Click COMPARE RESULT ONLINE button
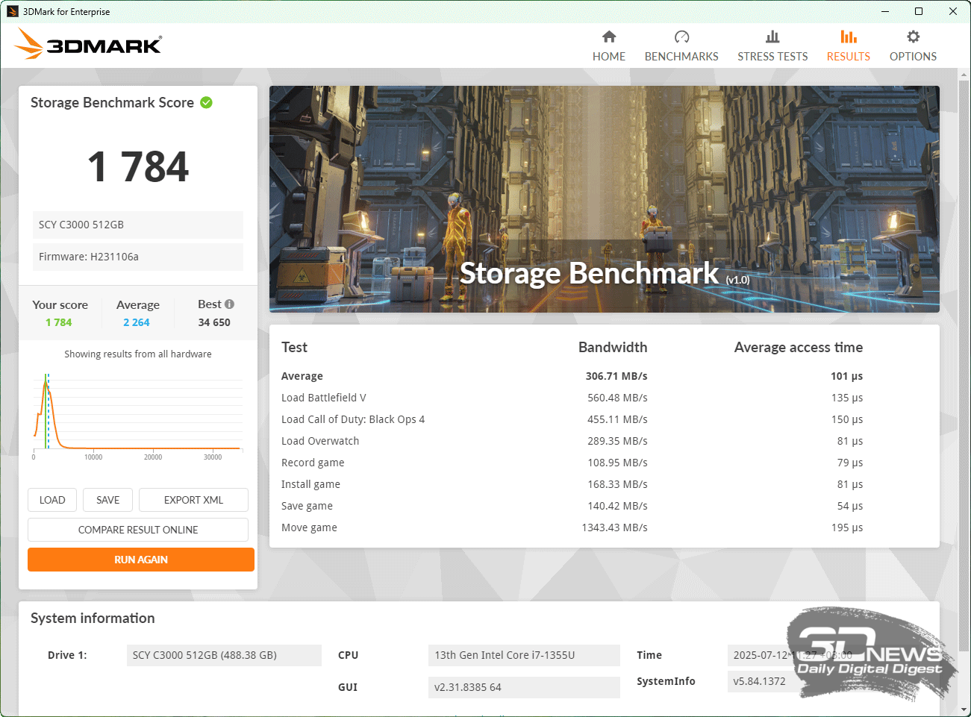This screenshot has width=971, height=717. 138,530
